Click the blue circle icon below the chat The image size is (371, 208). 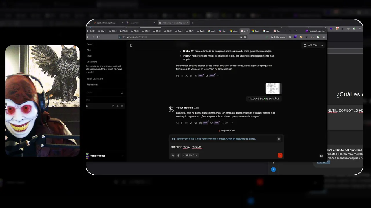tap(273, 170)
